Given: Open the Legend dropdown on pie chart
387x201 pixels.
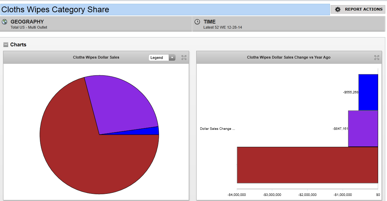Looking at the screenshot, I should pos(162,58).
